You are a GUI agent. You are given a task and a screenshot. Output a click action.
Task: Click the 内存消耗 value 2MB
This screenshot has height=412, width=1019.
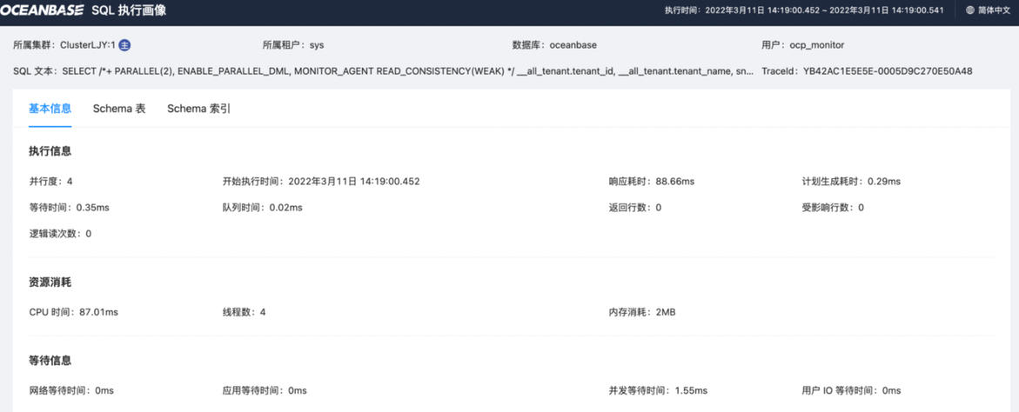tap(666, 312)
